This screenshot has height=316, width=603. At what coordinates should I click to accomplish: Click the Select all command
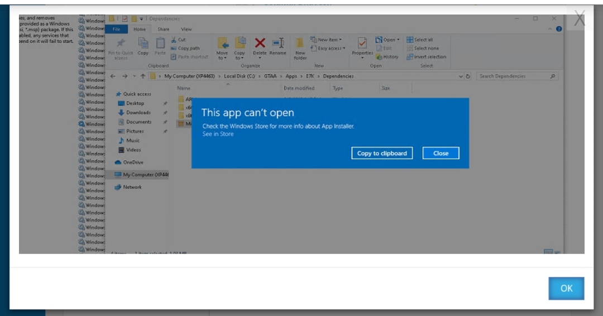point(419,40)
